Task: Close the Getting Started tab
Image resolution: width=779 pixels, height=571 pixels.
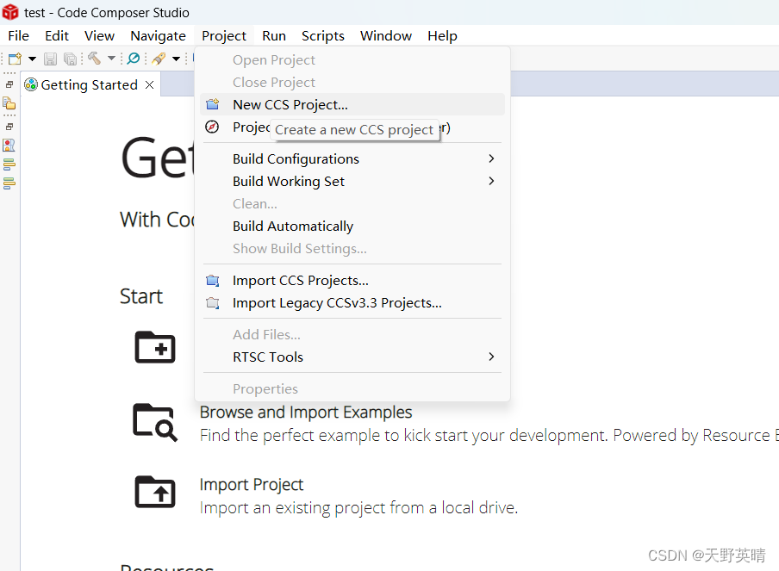Action: click(x=150, y=85)
